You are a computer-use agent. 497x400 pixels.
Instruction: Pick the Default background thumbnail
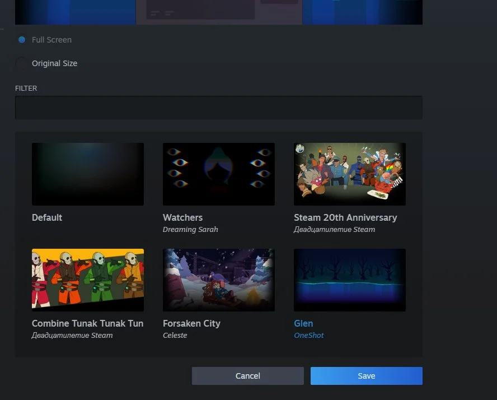pos(88,174)
